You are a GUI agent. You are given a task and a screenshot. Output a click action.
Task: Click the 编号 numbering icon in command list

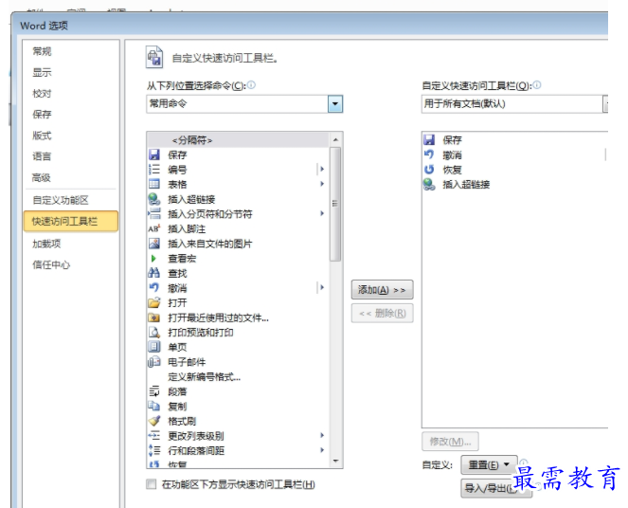coord(154,170)
